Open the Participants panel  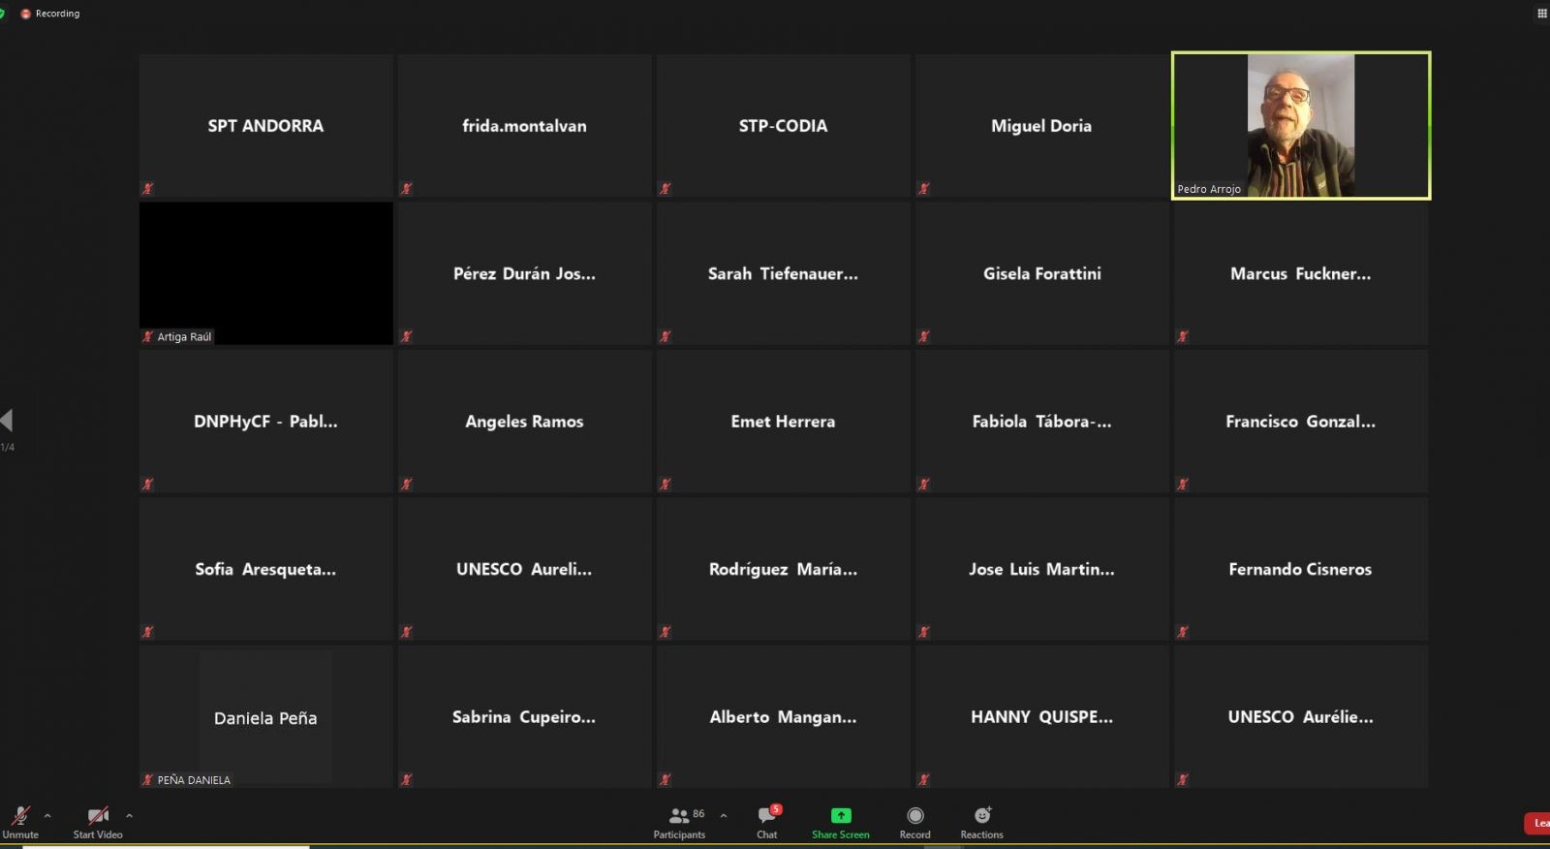coord(679,817)
